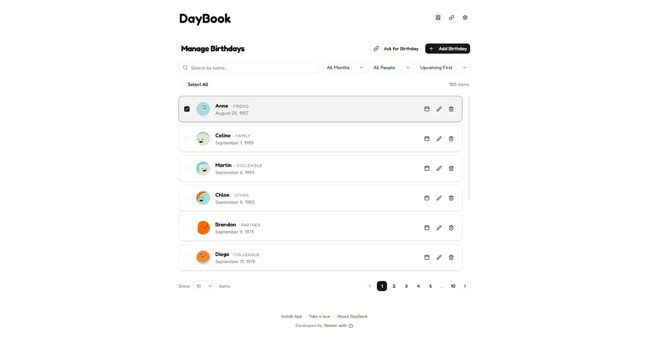The image size is (649, 337).
Task: Expand the All Months filter dropdown
Action: pos(345,68)
